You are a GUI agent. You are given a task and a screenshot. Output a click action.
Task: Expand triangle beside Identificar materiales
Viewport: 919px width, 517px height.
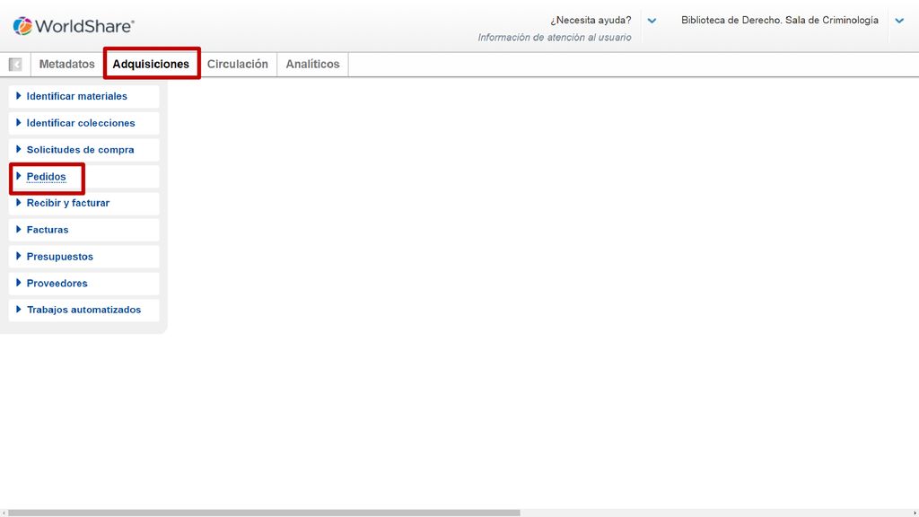click(18, 95)
